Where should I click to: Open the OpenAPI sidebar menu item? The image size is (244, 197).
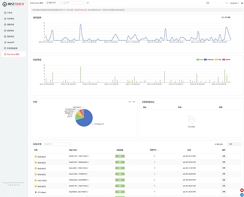tap(10, 42)
